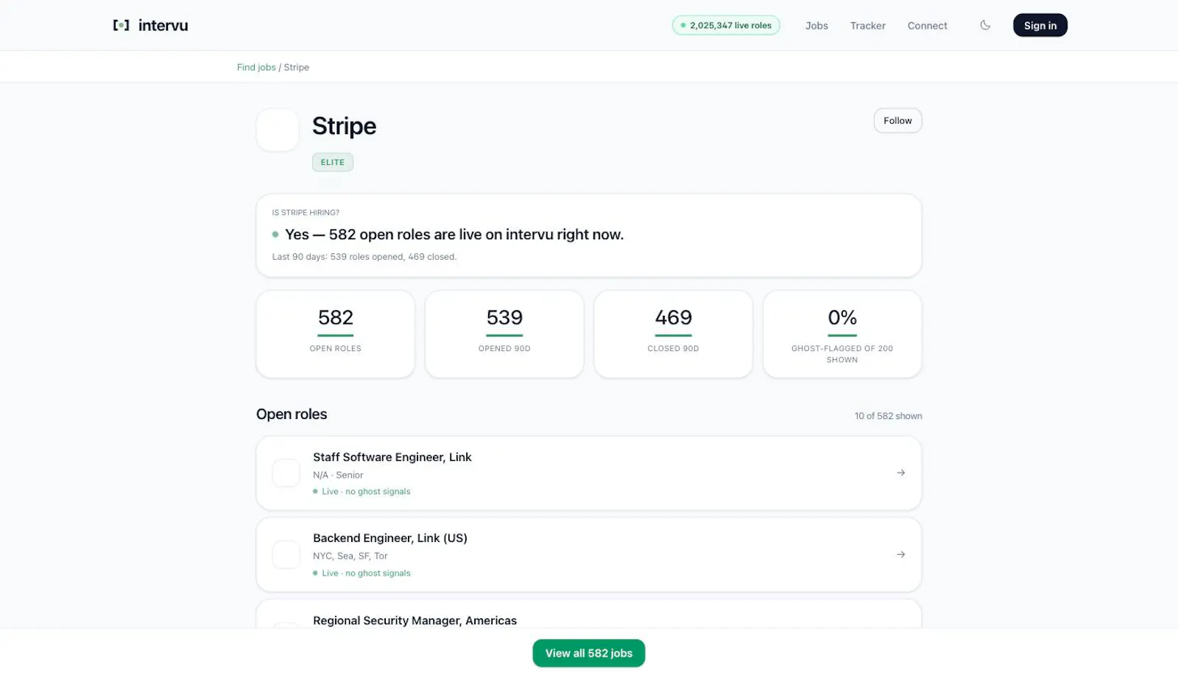Click the 469 Closed 90D stat card
The width and height of the screenshot is (1178, 678).
pyautogui.click(x=674, y=334)
